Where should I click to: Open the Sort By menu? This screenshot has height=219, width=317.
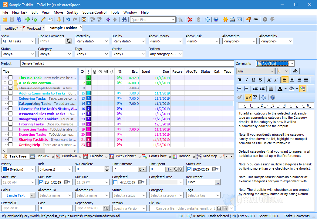click(73, 12)
